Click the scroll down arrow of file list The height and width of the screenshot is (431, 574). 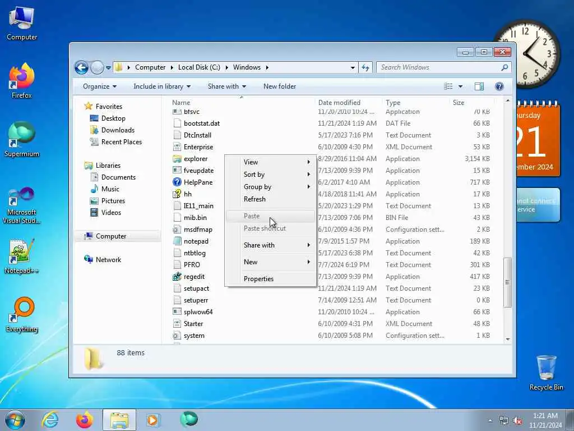[508, 340]
